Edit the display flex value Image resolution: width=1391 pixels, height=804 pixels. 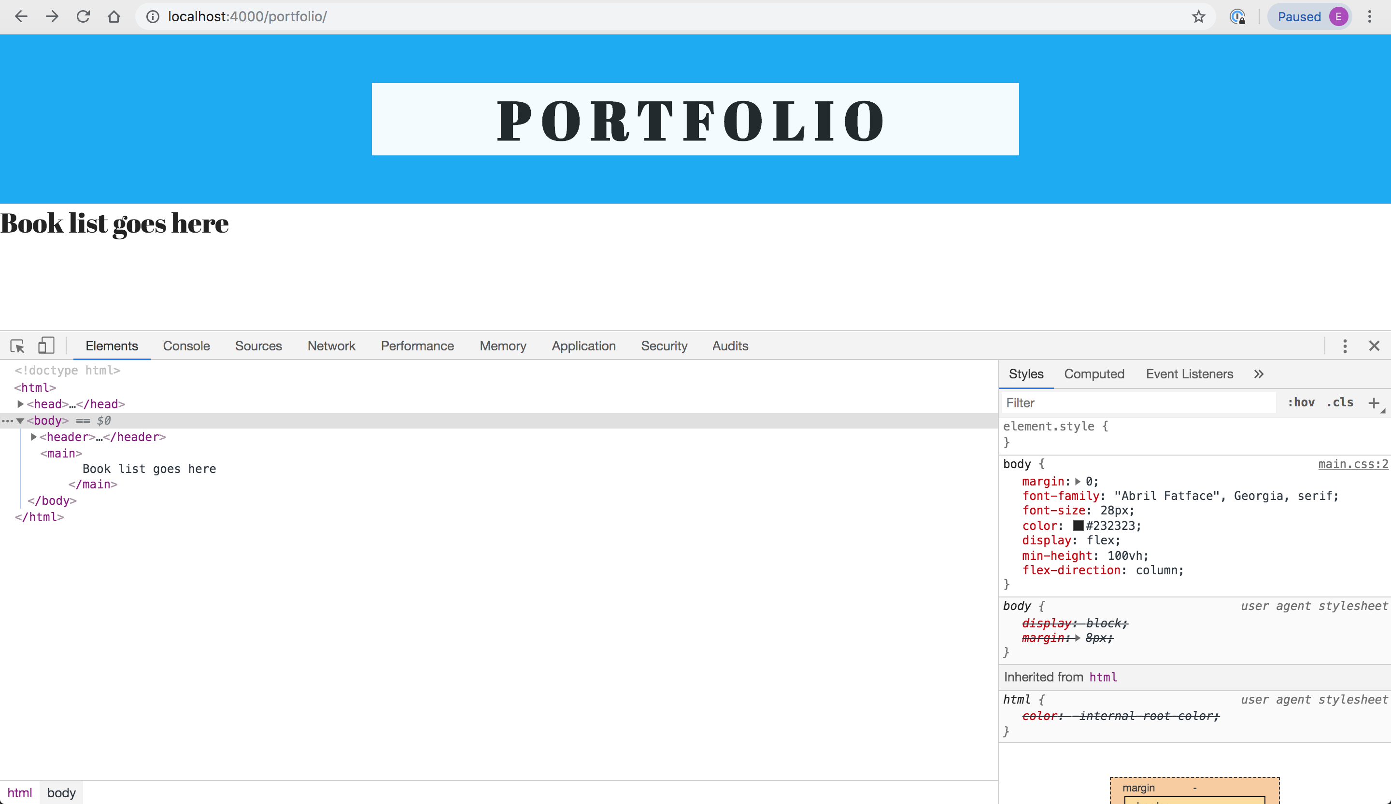pos(1100,541)
